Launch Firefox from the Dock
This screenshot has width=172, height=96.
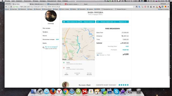[53, 91]
